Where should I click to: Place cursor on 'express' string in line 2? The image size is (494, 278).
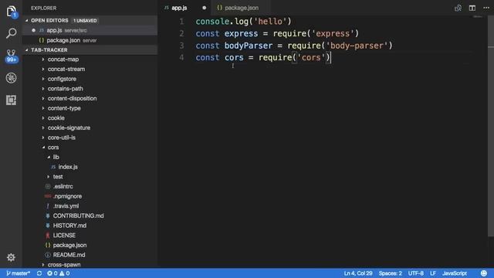pyautogui.click(x=333, y=33)
